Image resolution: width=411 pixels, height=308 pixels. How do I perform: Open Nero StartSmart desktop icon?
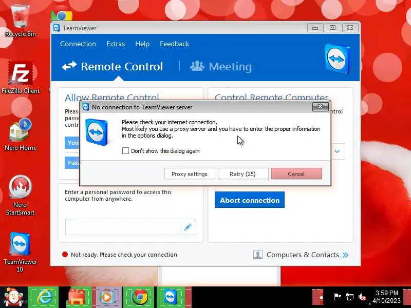click(x=20, y=196)
